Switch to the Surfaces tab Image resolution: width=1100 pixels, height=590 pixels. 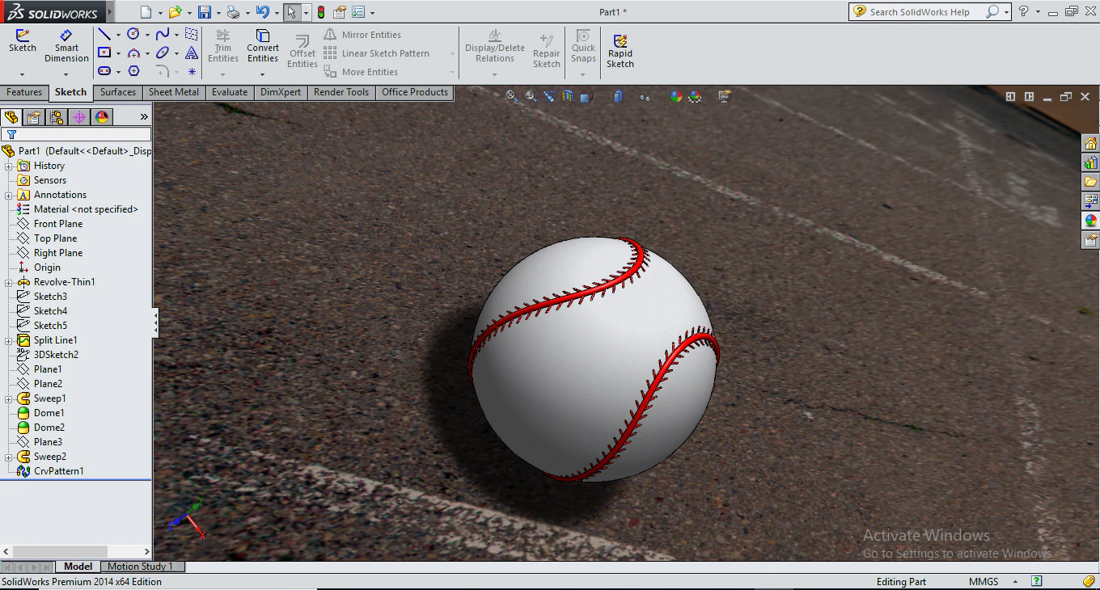pyautogui.click(x=118, y=92)
